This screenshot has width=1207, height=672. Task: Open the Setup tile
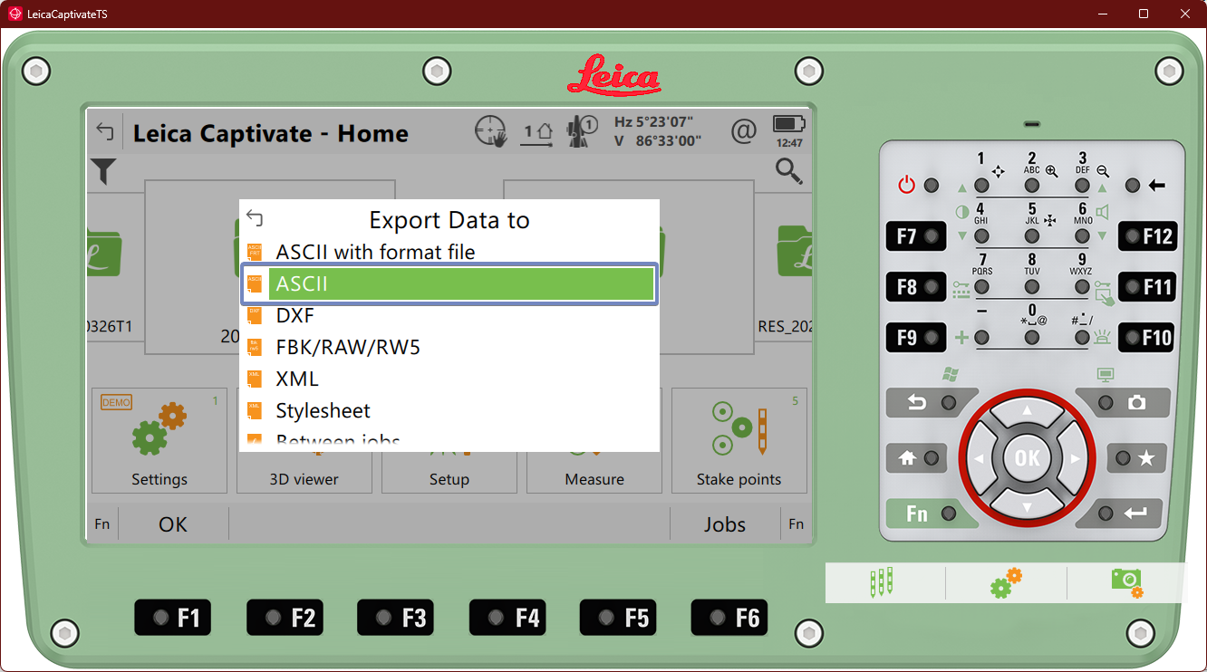point(449,441)
